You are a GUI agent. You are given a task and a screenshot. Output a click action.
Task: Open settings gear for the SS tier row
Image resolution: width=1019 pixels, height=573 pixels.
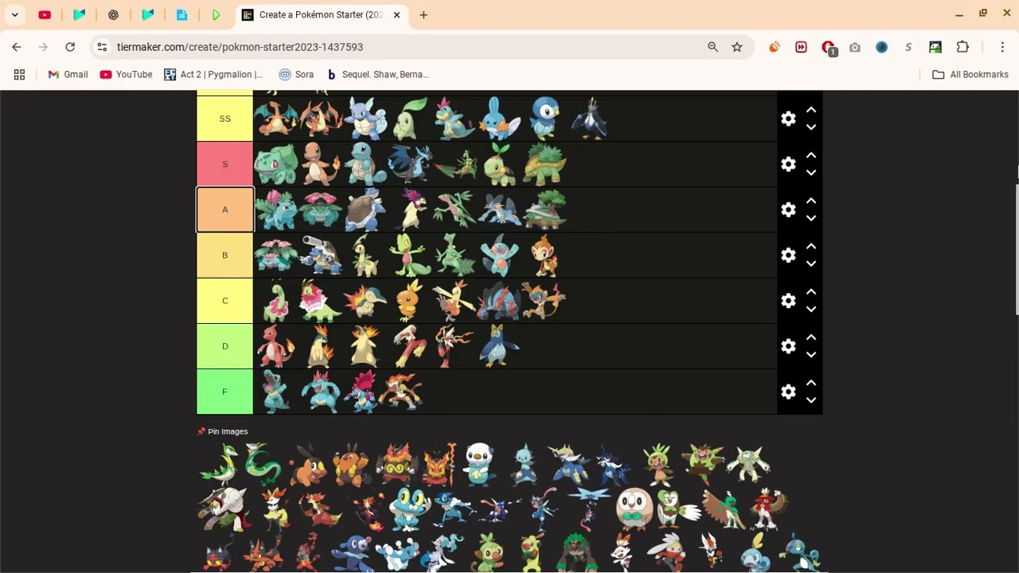pos(788,119)
